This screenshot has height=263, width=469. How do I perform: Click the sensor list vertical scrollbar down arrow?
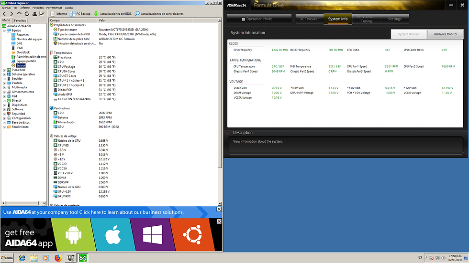[x=220, y=204]
